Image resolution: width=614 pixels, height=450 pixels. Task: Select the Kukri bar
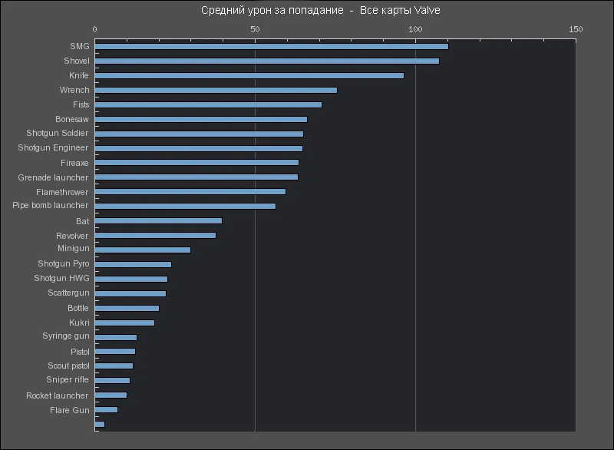pos(124,323)
